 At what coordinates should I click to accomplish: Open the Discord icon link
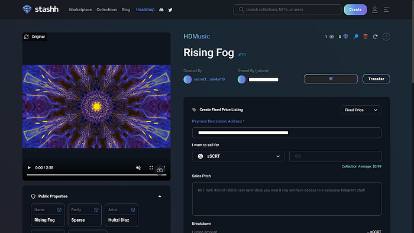(x=161, y=10)
